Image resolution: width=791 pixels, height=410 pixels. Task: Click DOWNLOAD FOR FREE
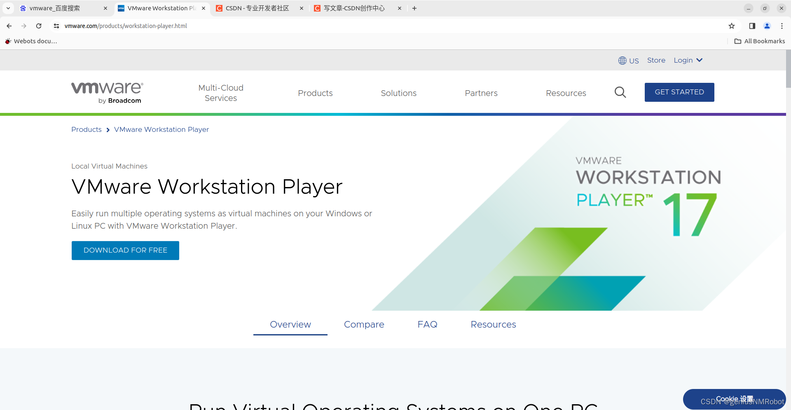(x=125, y=250)
